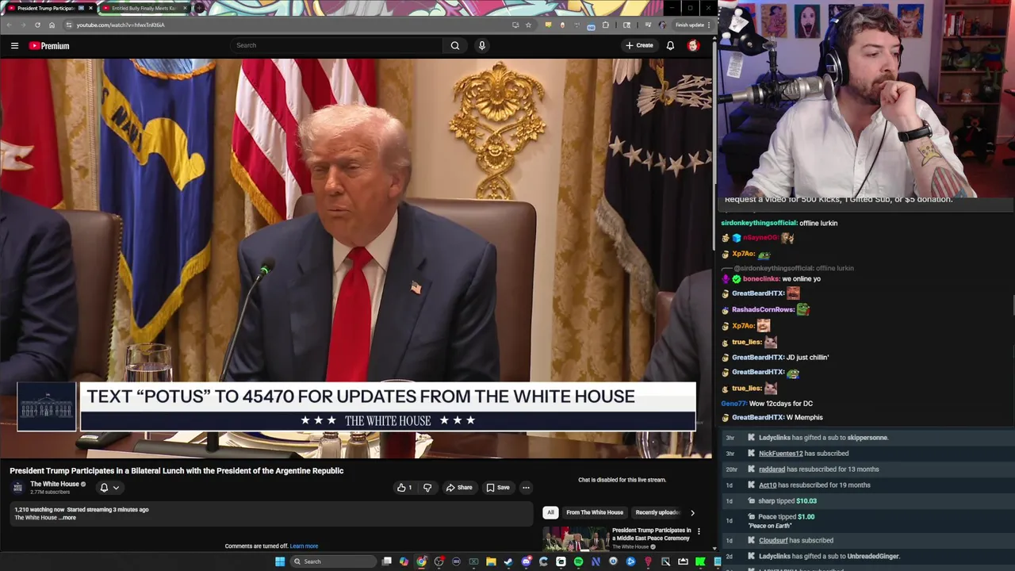Screen dimensions: 1015x571
Task: Save the video to a playlist
Action: pyautogui.click(x=498, y=488)
